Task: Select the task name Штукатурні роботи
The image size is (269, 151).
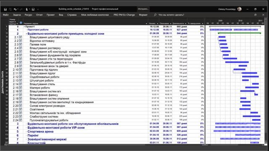Action: (x=42, y=81)
